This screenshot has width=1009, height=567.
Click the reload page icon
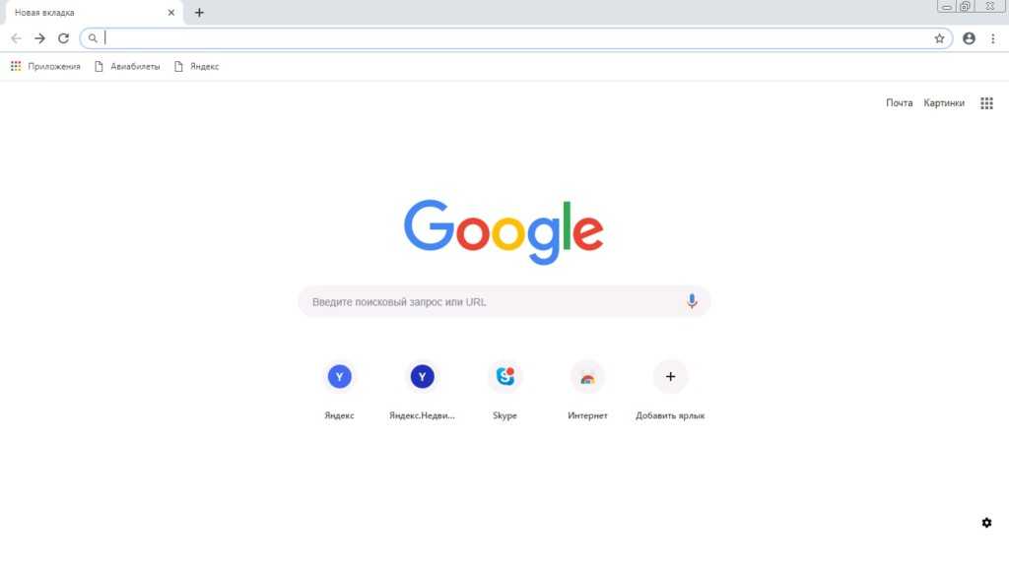pos(63,38)
